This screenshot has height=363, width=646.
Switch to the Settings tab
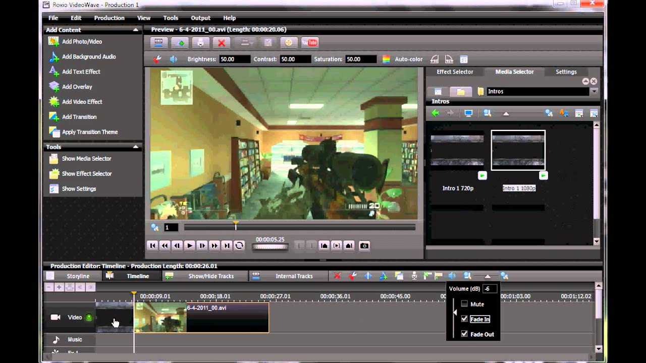(566, 72)
